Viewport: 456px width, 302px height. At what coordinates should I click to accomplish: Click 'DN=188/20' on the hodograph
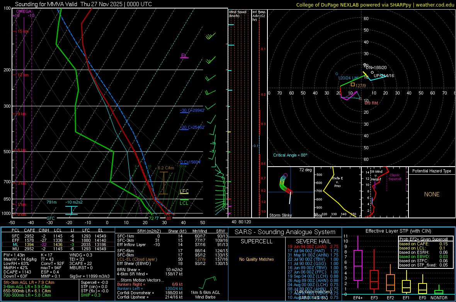(x=376, y=67)
